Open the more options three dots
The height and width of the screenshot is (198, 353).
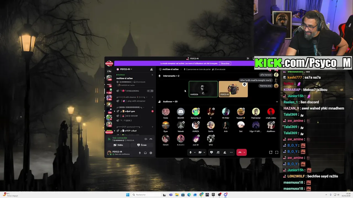pos(231,152)
